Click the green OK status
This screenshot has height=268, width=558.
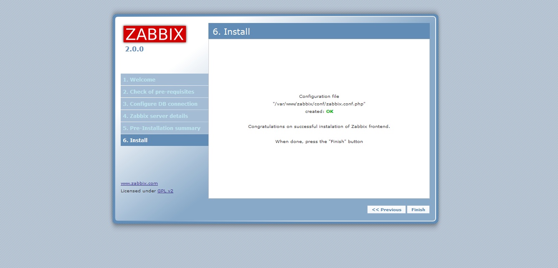(x=330, y=111)
